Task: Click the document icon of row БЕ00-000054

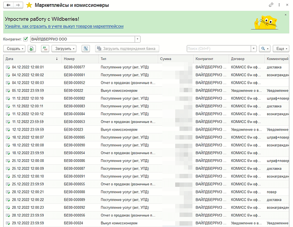Action: 8,153
